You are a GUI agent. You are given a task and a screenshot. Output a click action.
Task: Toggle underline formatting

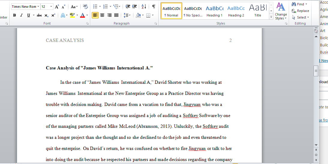[28, 15]
